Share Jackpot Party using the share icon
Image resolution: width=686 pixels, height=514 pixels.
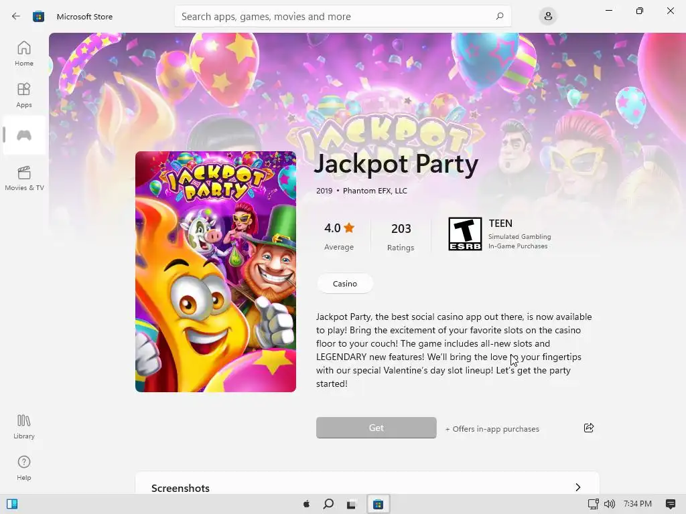pyautogui.click(x=588, y=428)
